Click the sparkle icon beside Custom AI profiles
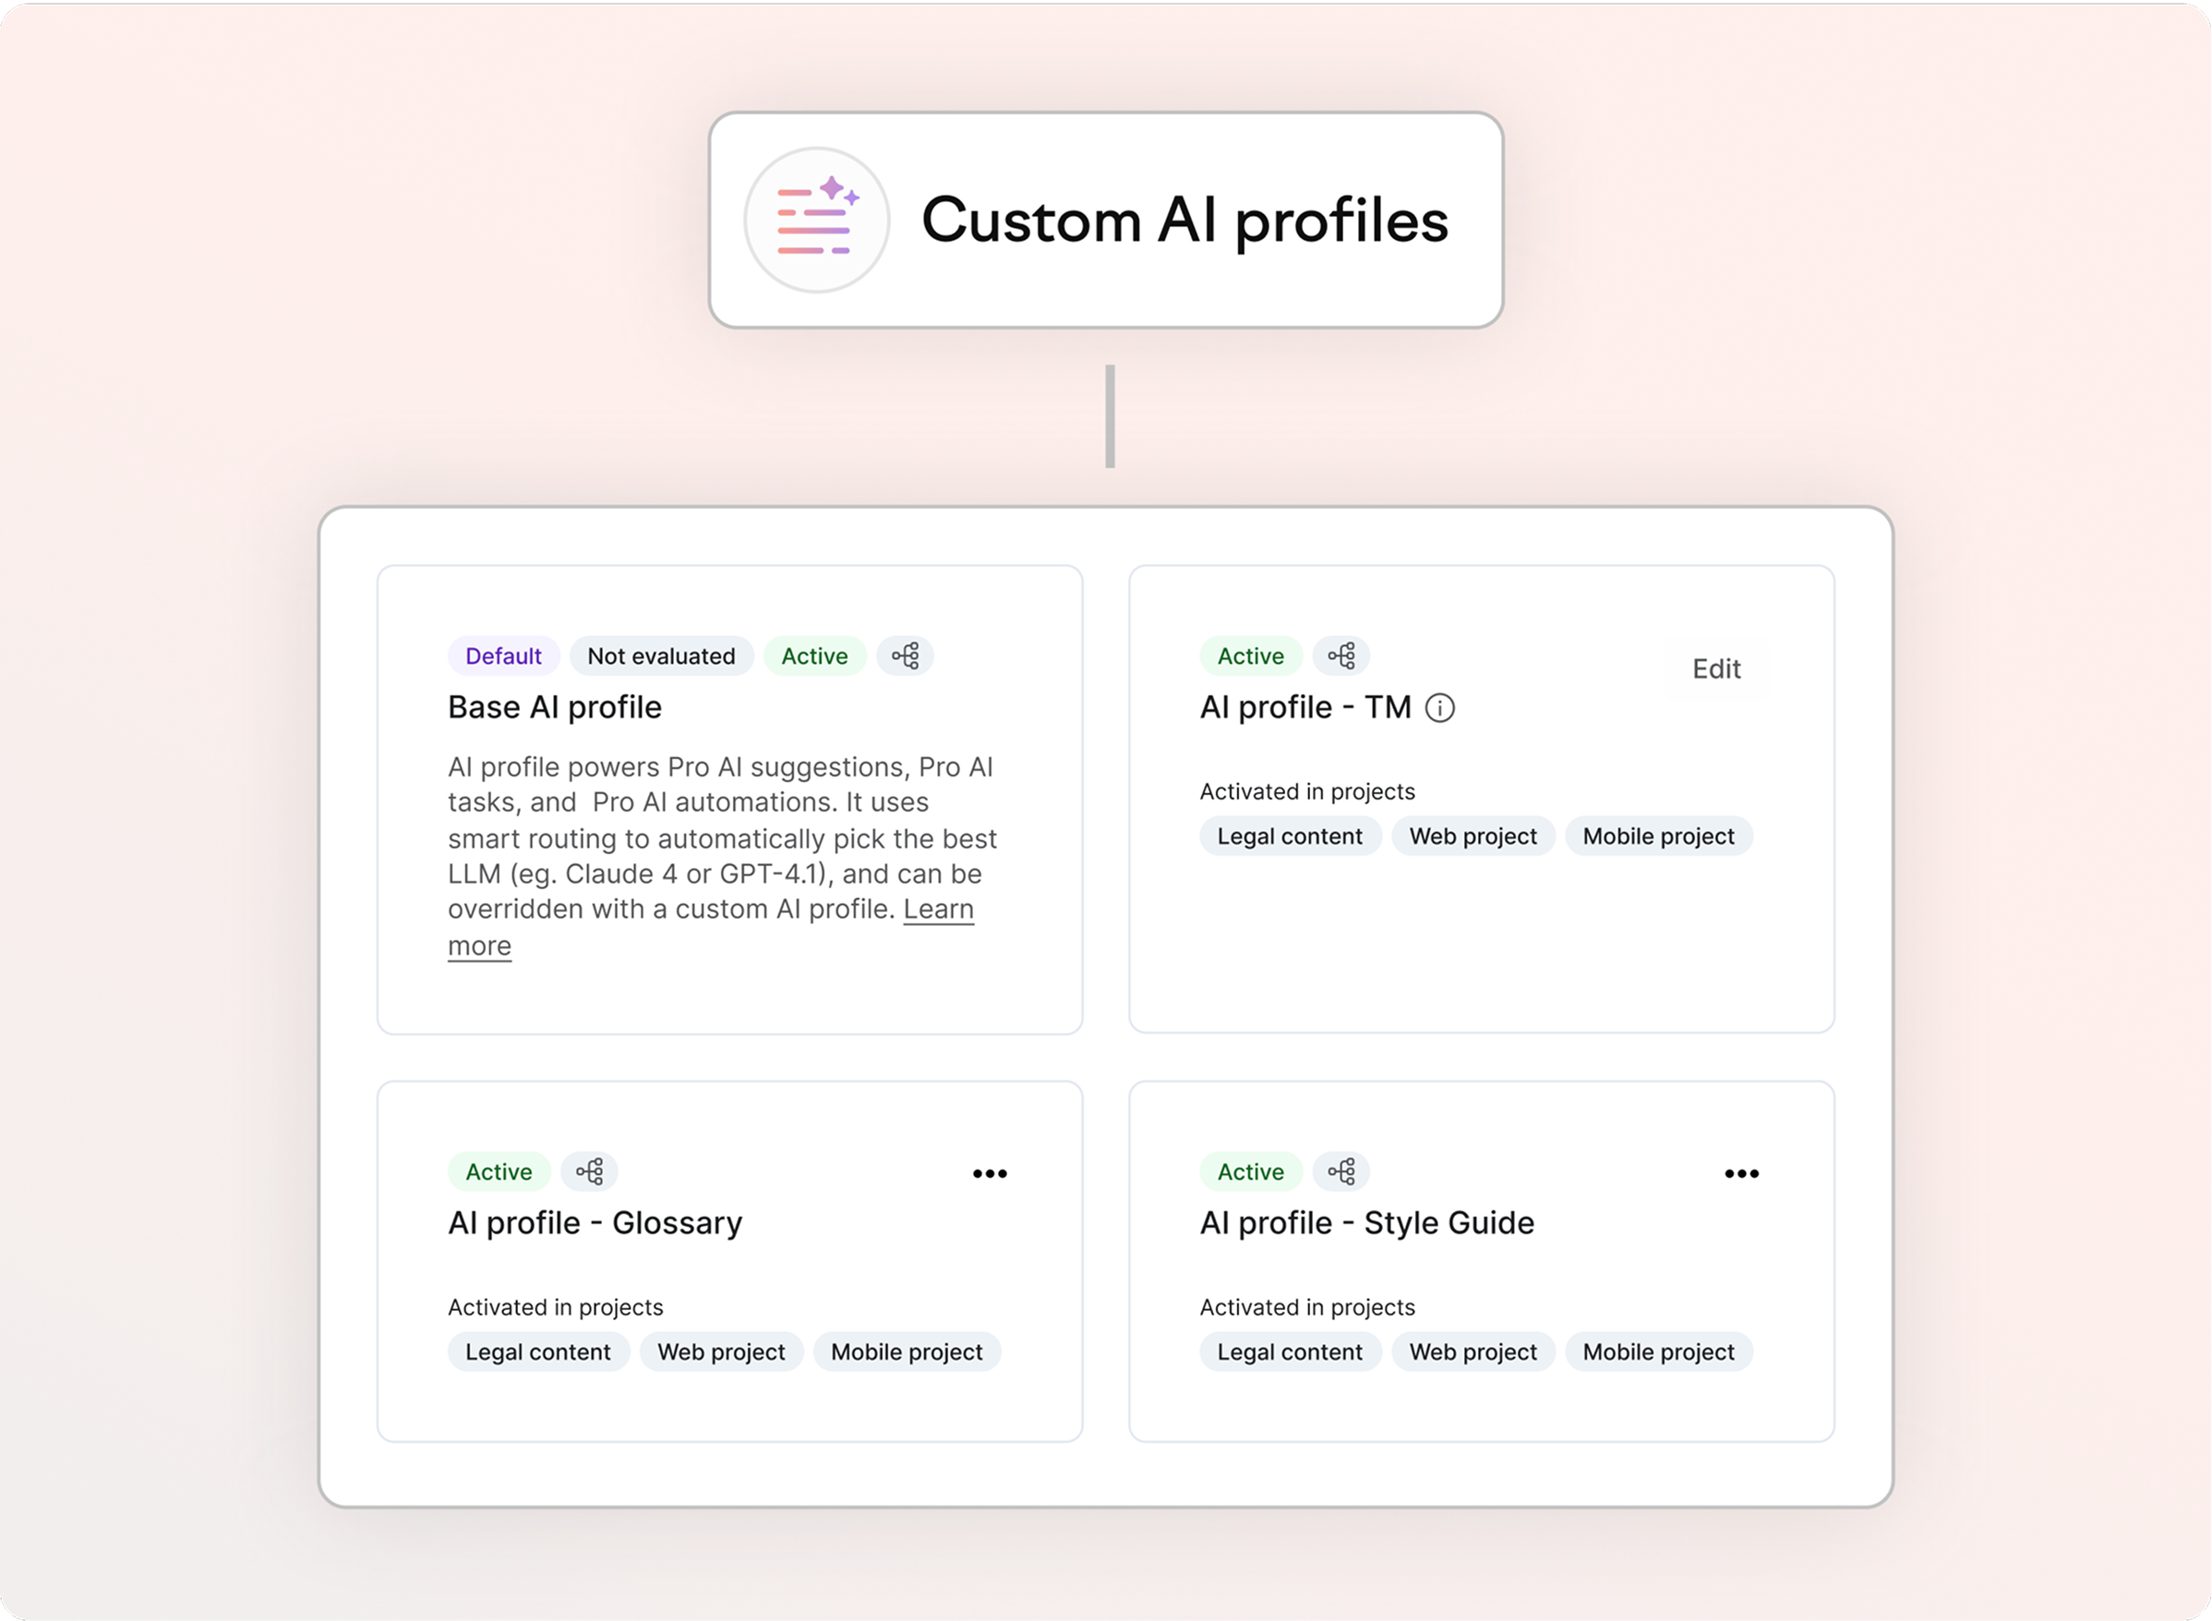The image size is (2212, 1621). 816,218
